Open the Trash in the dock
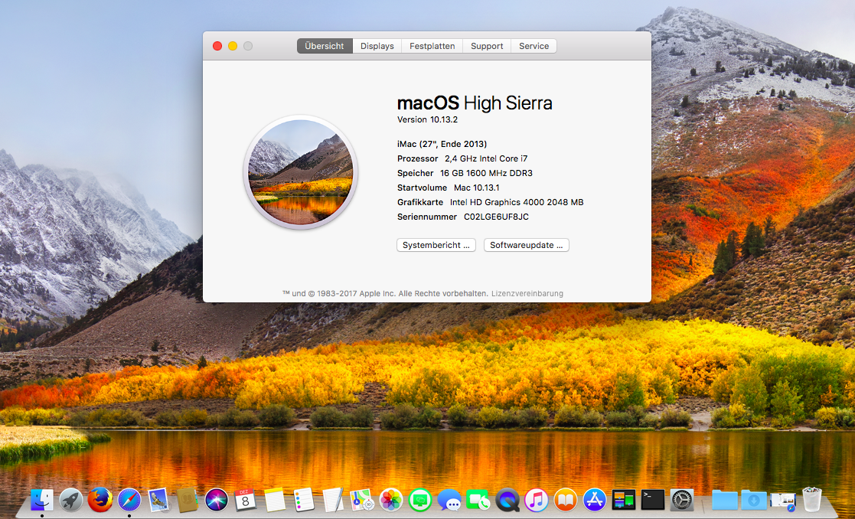The width and height of the screenshot is (855, 519). (x=812, y=500)
